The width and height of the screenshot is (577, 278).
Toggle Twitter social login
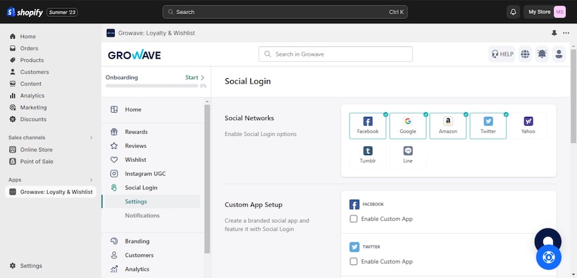(488, 126)
